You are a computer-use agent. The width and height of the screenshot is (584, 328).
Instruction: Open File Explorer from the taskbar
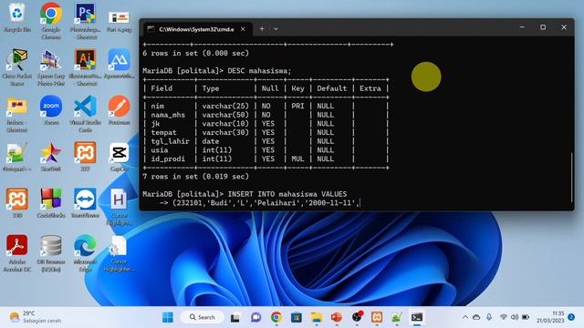click(x=317, y=317)
